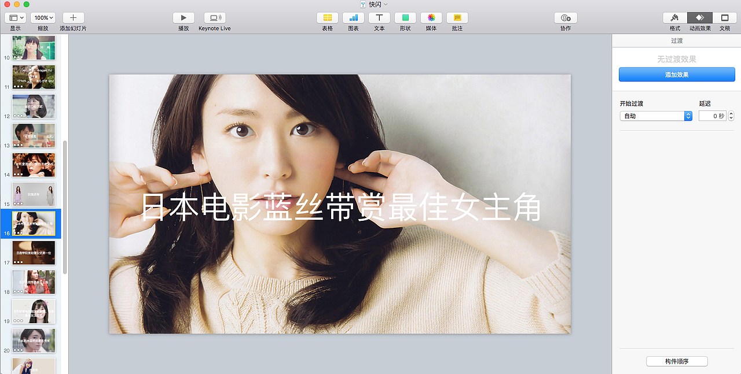Open the 形状 shapes picker icon
741x374 pixels.
(405, 18)
